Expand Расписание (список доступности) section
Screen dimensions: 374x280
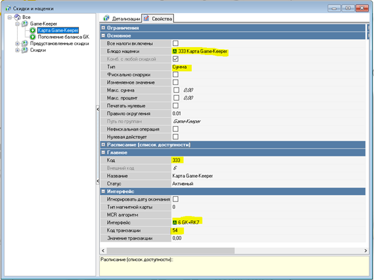tap(103, 145)
